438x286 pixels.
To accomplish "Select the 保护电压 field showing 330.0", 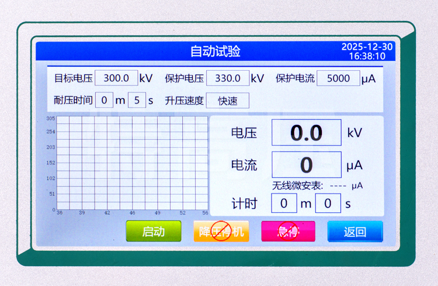I will pos(227,78).
